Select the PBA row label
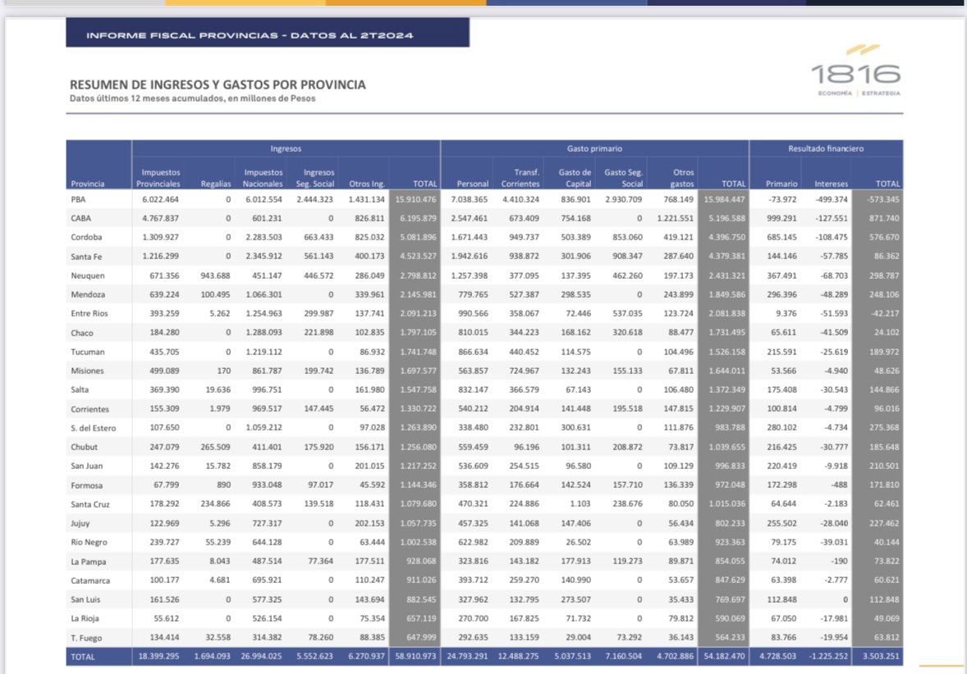Image resolution: width=967 pixels, height=674 pixels. 78,199
